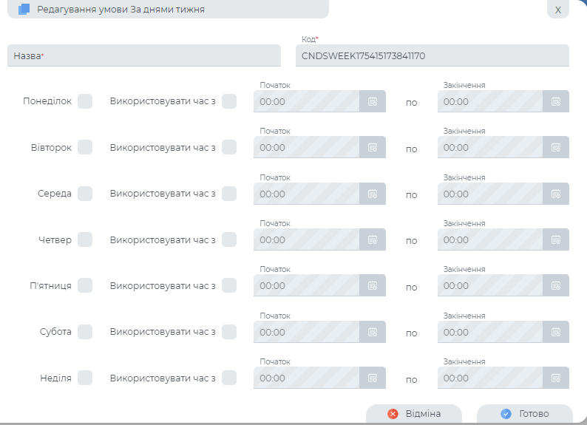
Task: Tick the Середа day checkbox
Action: click(x=85, y=194)
